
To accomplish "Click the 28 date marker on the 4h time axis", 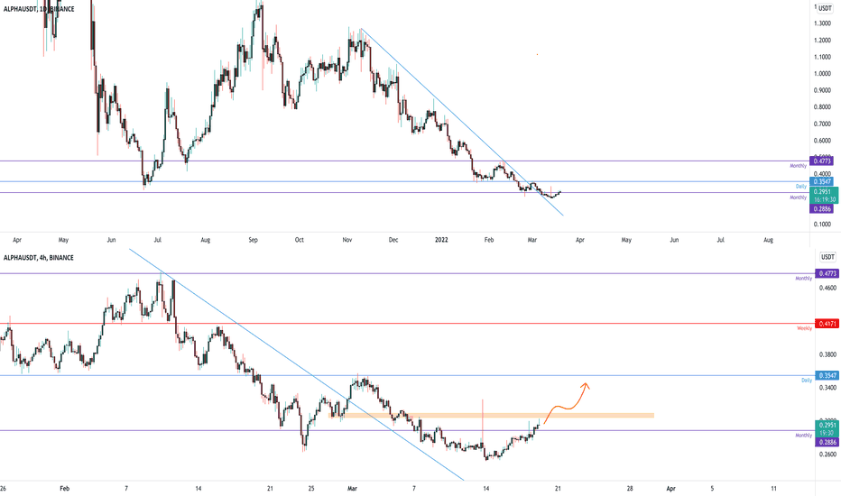I will coord(630,489).
